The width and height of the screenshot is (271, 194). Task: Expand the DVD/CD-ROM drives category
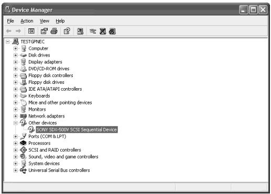15,69
